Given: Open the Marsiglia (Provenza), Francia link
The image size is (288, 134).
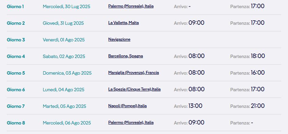Looking at the screenshot, I should pyautogui.click(x=133, y=73).
